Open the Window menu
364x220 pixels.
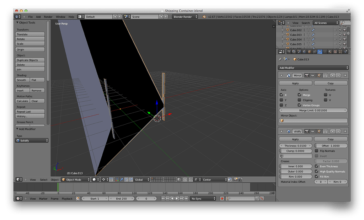coord(60,17)
